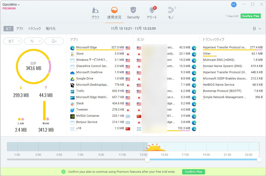Select the Bonjour Service app row
266x176 pixels.
tap(100, 122)
